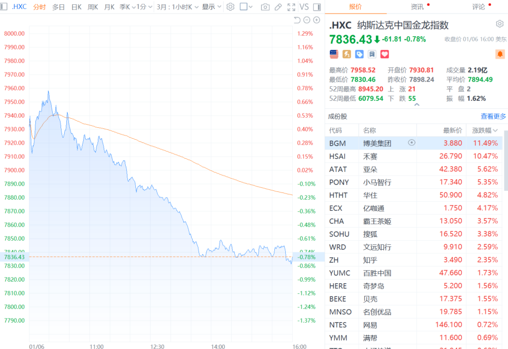Select the drawing pencil tool
This screenshot has height=349, width=508.
pyautogui.click(x=278, y=7)
